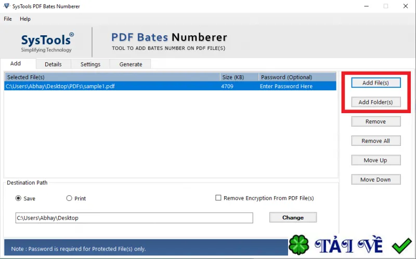Screen dimensions: 416x259
Task: Switch to the Generate tab
Action: tap(131, 64)
